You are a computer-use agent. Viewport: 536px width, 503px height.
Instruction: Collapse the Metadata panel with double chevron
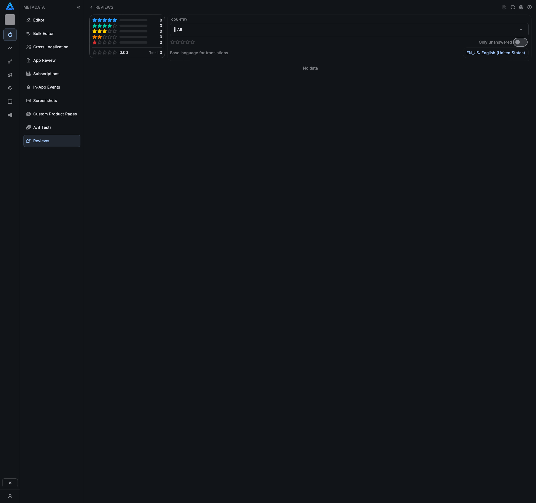tap(78, 7)
